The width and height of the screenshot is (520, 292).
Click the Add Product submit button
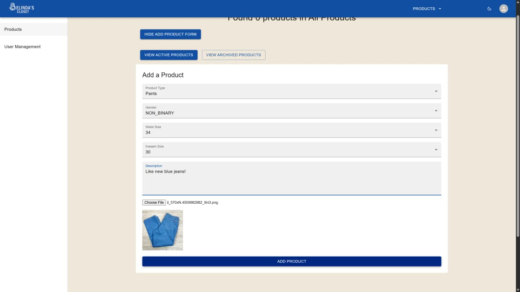292,261
